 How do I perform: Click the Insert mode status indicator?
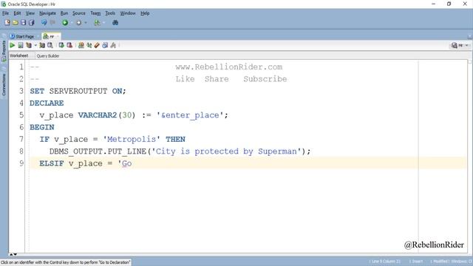[417, 262]
